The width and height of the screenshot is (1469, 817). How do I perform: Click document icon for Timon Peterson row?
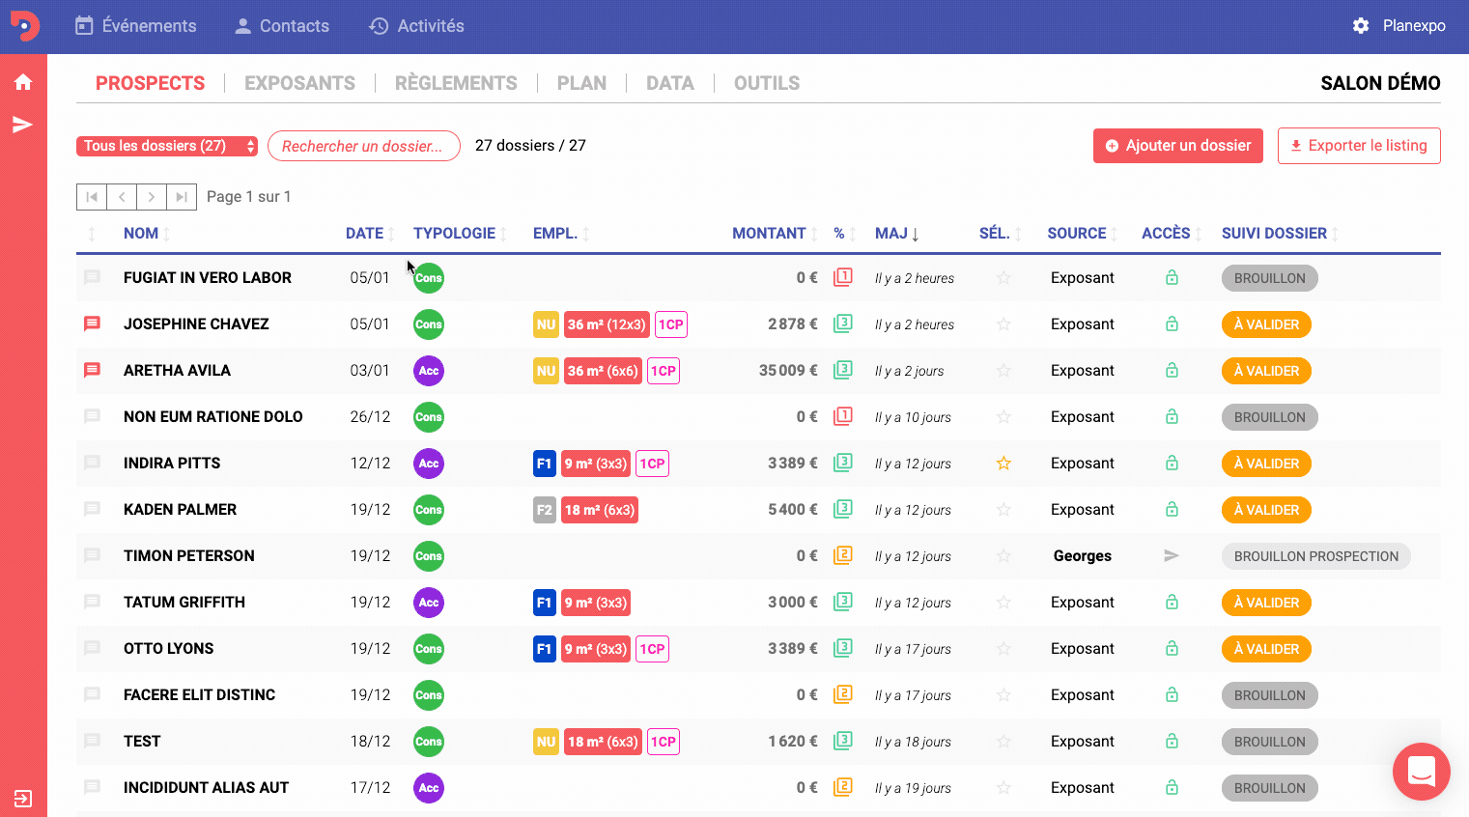point(843,555)
